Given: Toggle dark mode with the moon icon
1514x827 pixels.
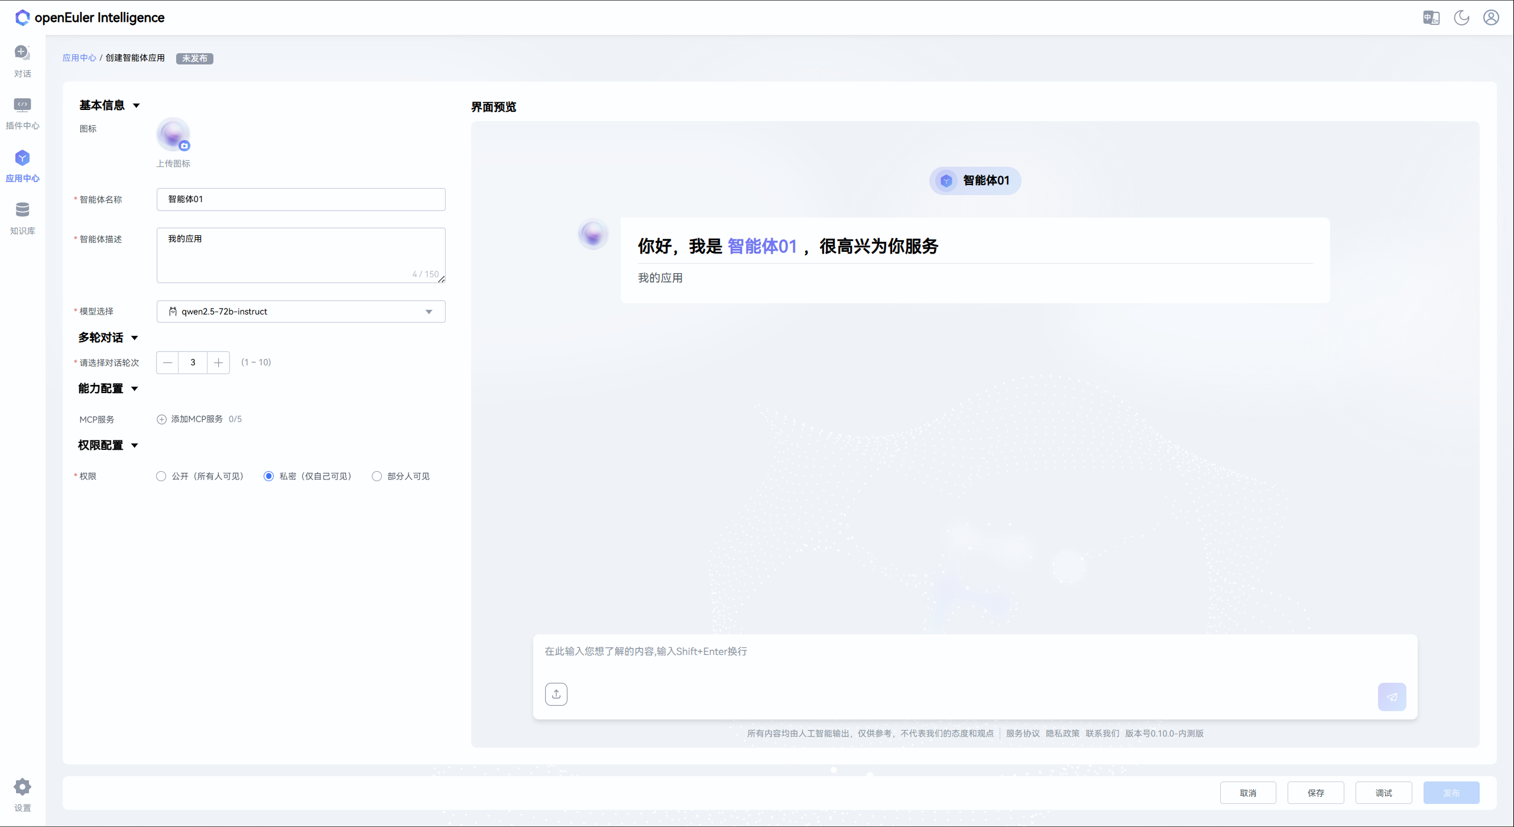Looking at the screenshot, I should click(1461, 18).
